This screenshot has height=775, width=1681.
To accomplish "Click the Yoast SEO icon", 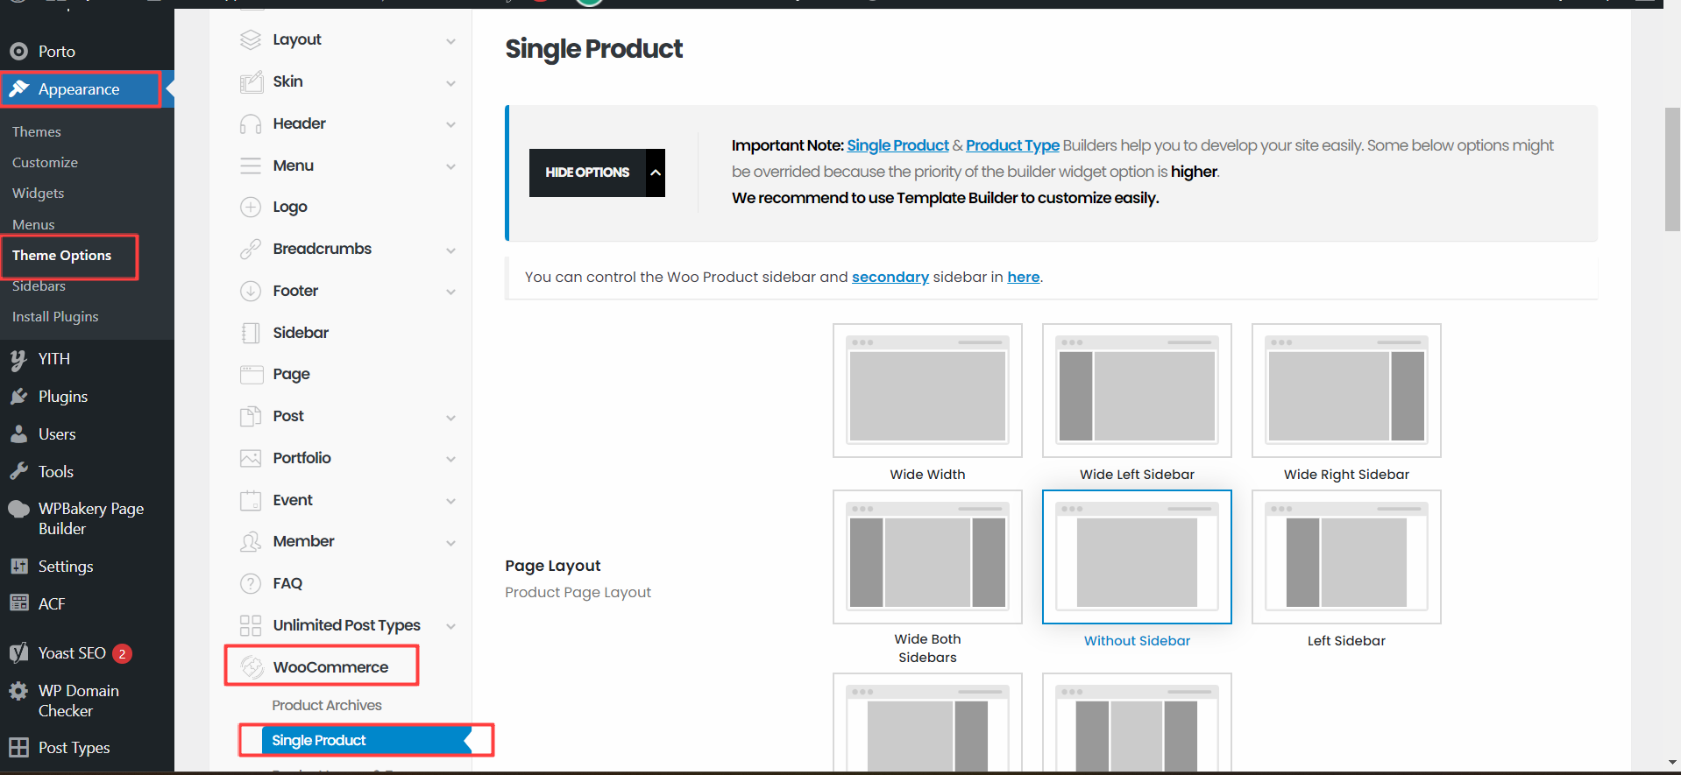I will click(x=18, y=652).
